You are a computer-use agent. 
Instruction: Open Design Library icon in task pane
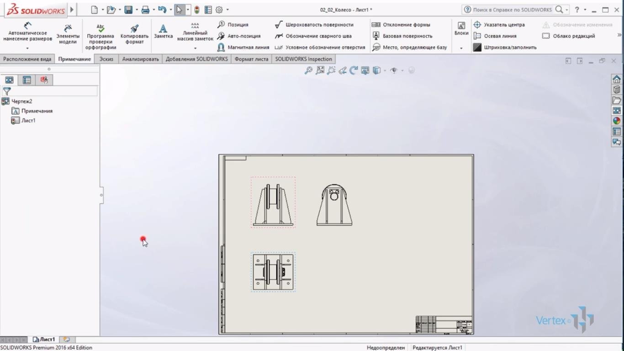click(617, 90)
